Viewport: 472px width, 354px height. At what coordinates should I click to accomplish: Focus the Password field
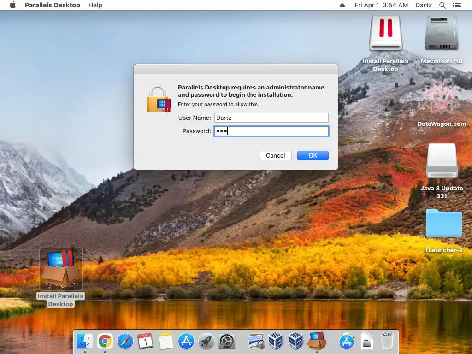pyautogui.click(x=271, y=131)
